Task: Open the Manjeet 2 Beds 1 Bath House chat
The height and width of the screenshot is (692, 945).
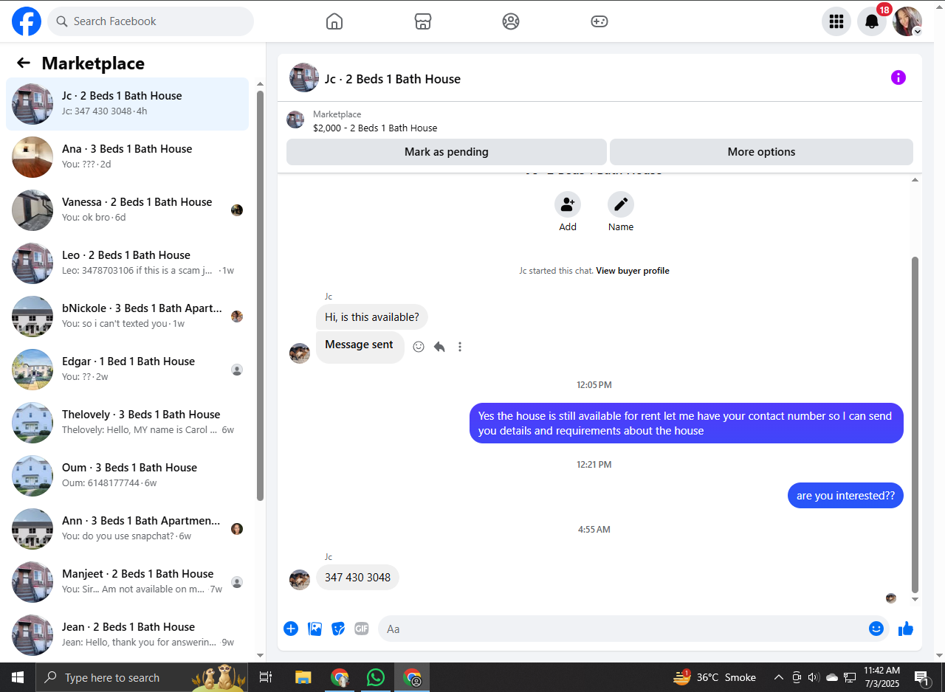Action: [128, 582]
